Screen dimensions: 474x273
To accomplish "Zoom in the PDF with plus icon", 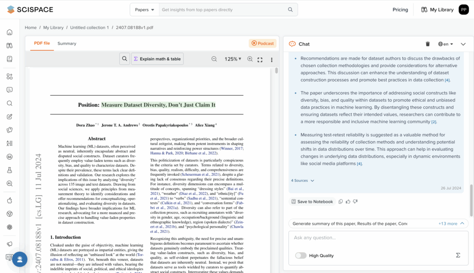I will click(x=250, y=59).
